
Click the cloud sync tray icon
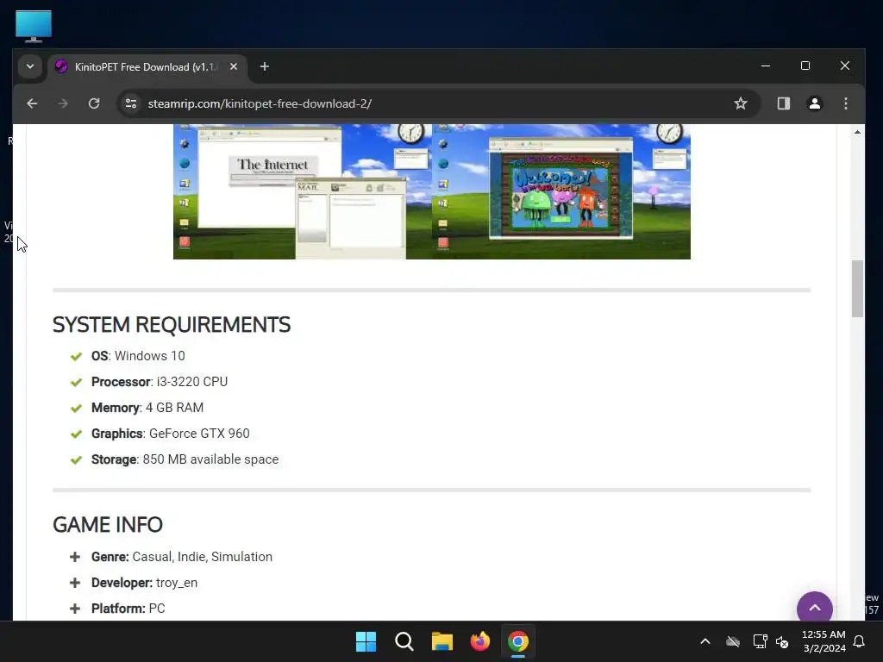pos(733,641)
